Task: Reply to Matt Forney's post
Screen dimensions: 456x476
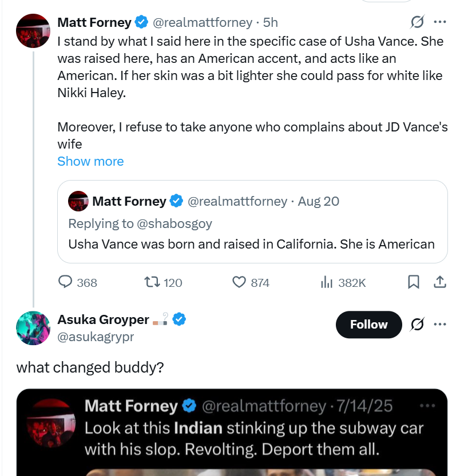Action: coord(66,282)
